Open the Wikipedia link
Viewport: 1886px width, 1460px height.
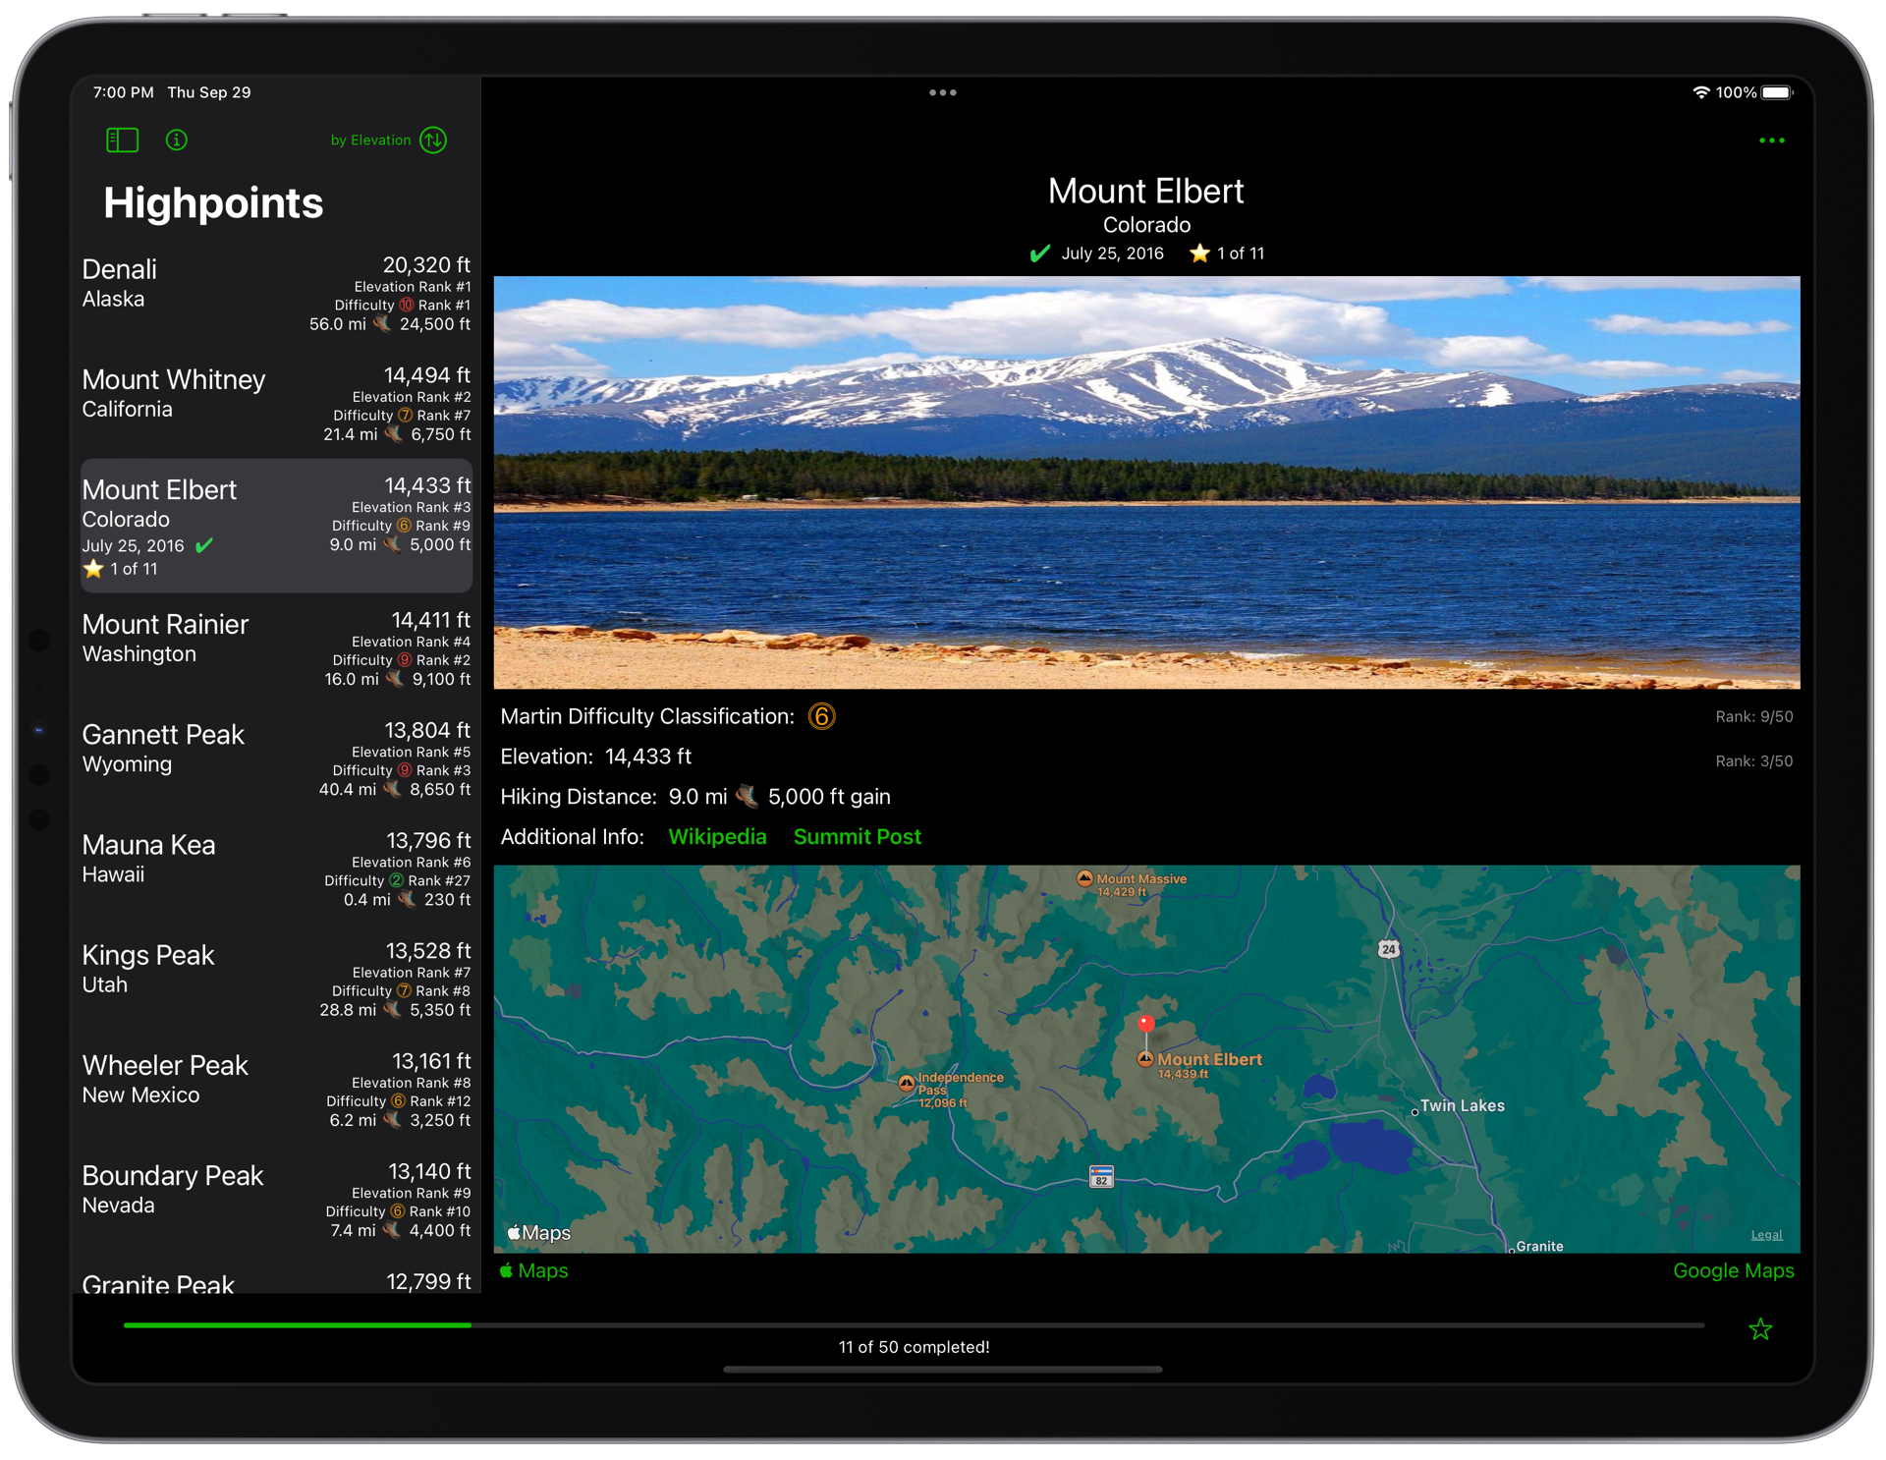(x=717, y=837)
